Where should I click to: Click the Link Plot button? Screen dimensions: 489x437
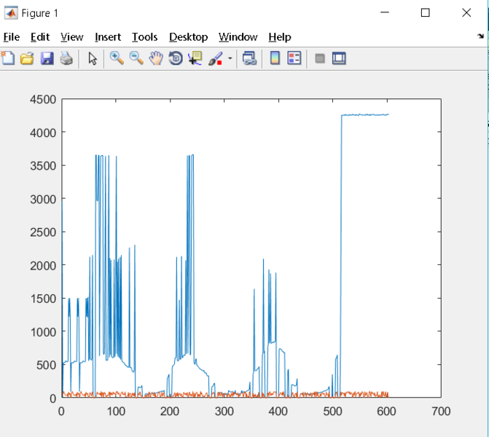tap(249, 59)
